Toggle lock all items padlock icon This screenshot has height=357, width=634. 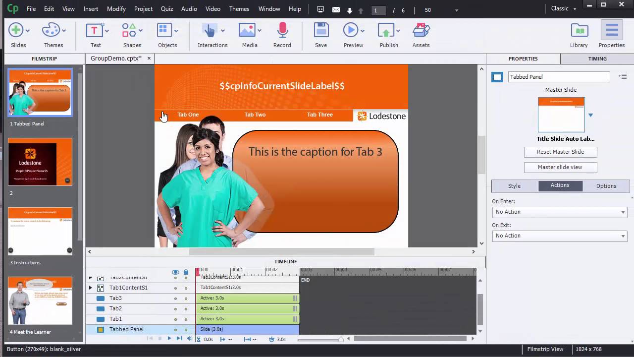[x=186, y=272]
